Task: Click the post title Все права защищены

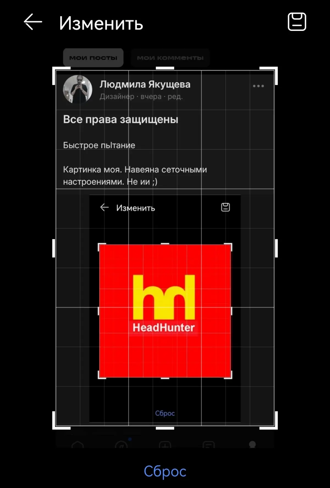Action: [121, 119]
